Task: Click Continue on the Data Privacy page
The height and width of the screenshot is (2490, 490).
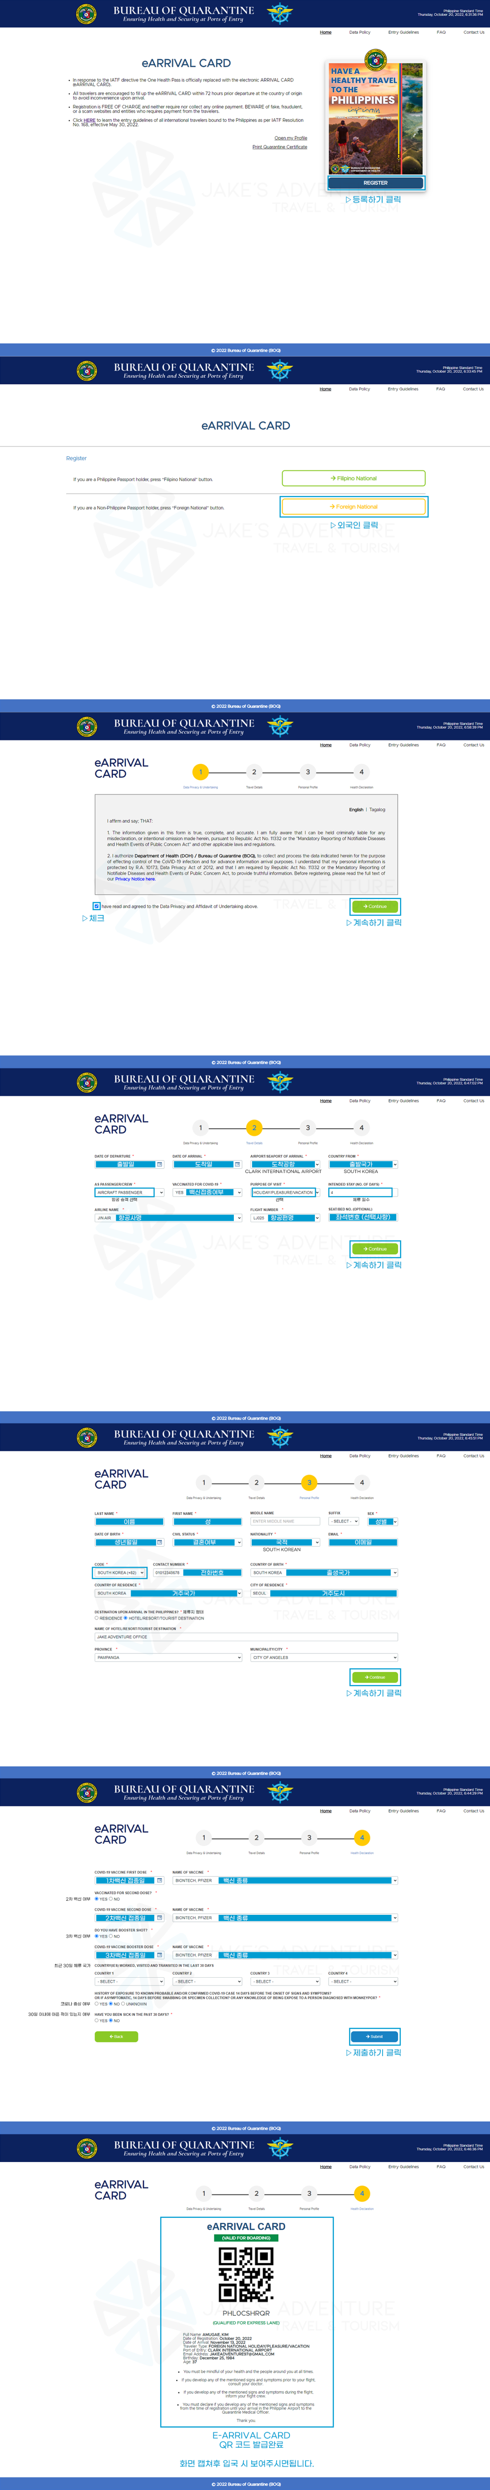Action: click(374, 907)
